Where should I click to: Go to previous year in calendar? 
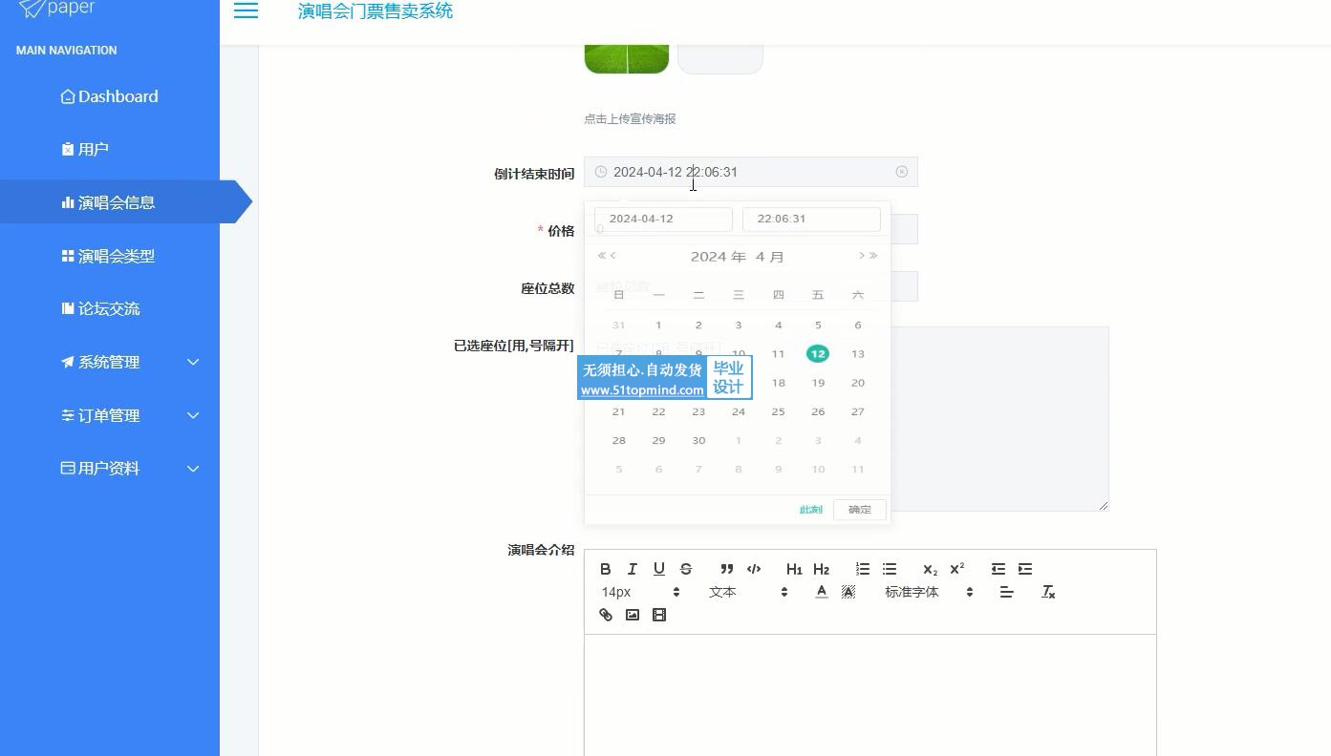point(601,256)
